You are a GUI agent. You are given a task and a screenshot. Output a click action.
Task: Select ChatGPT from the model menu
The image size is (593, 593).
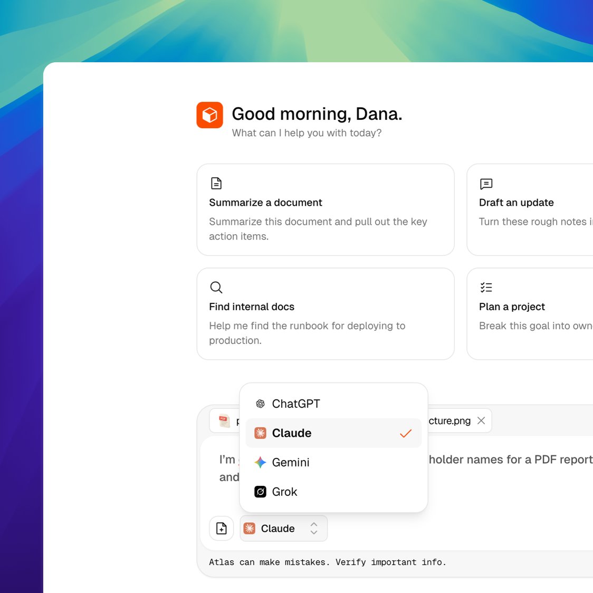tap(333, 404)
